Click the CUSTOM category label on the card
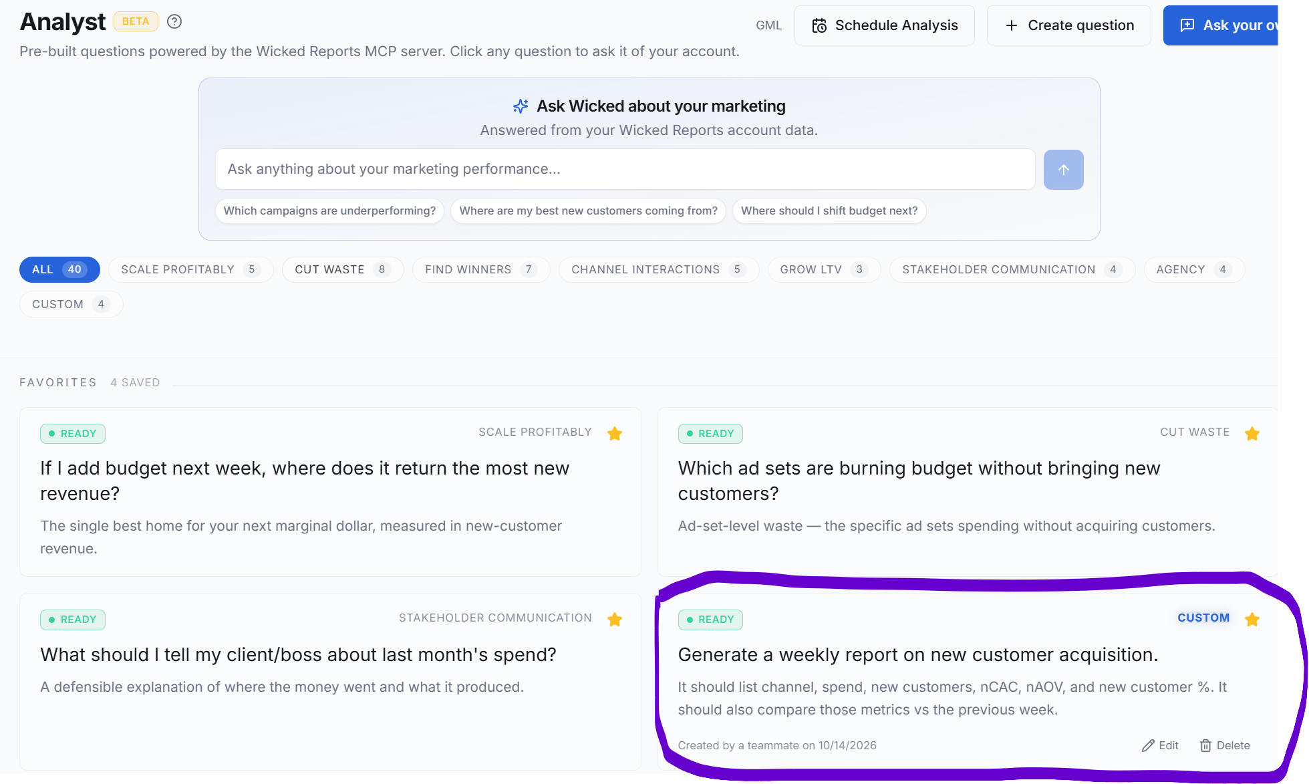Screen dimensions: 1309x784 [x=1203, y=618]
